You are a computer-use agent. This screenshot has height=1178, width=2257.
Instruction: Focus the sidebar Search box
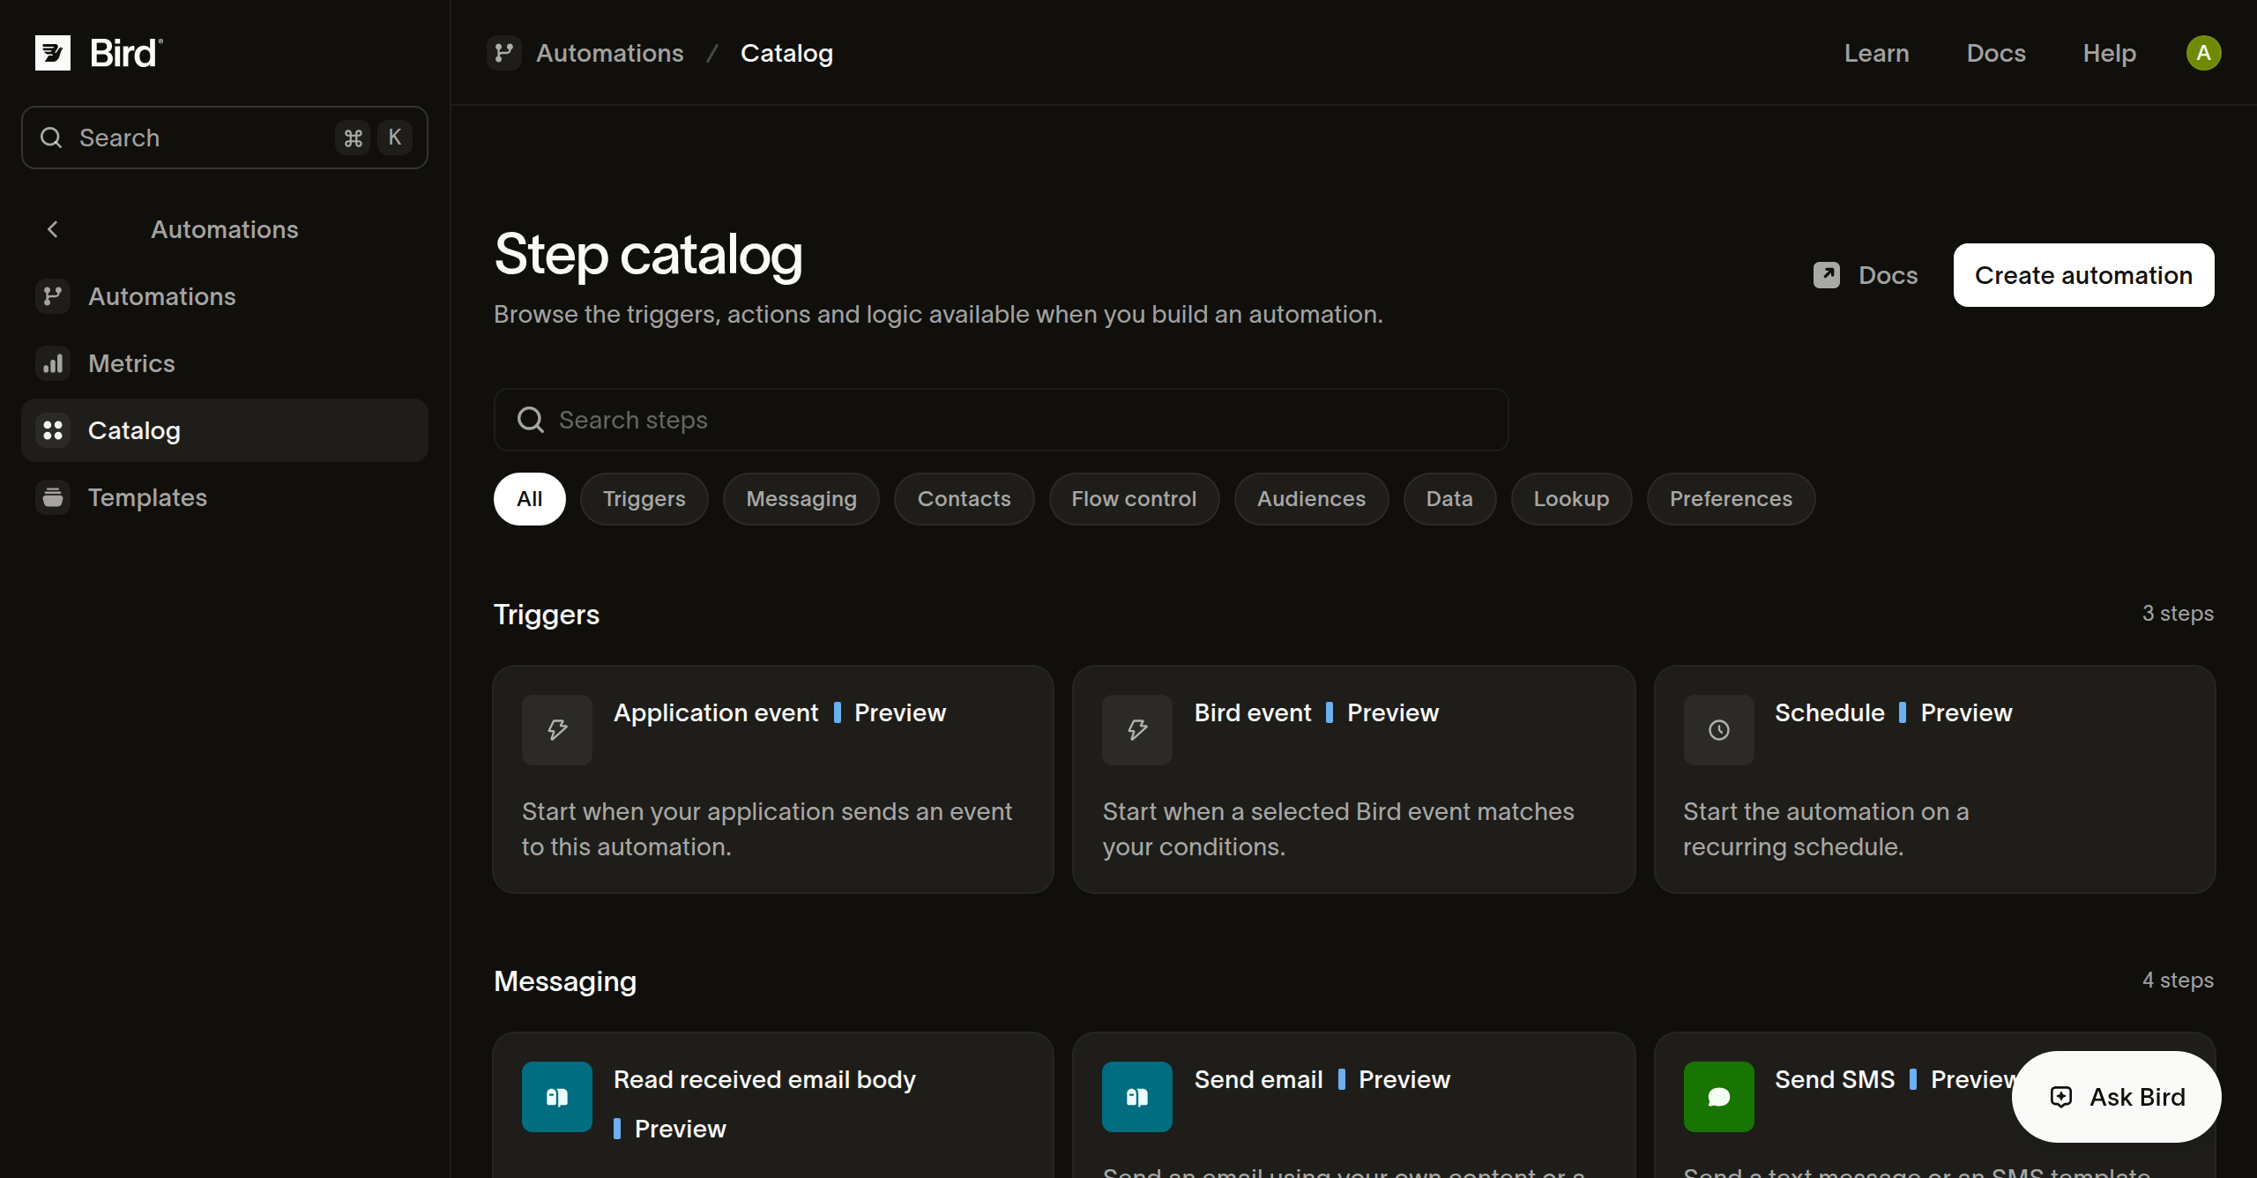pyautogui.click(x=225, y=138)
